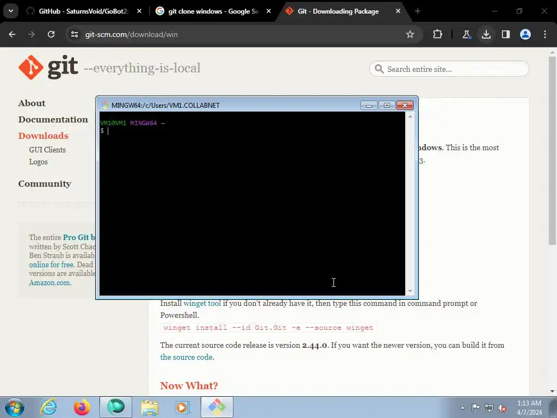Open the Windows Start menu
The width and height of the screenshot is (557, 418).
[x=15, y=407]
